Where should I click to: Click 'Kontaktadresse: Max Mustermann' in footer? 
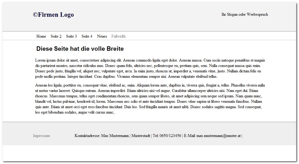pyautogui.click(x=101, y=136)
